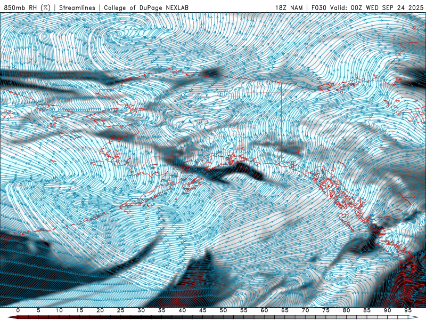Click the "850mb RH (%)" title text
This screenshot has width=426, height=320.
pos(28,7)
